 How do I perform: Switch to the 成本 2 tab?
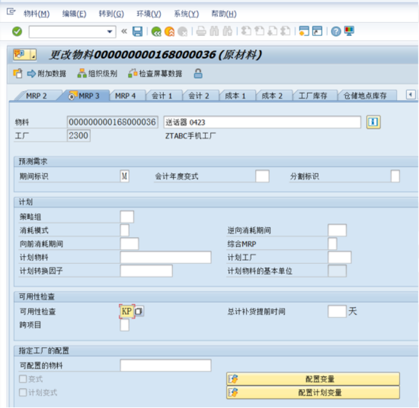click(x=272, y=96)
